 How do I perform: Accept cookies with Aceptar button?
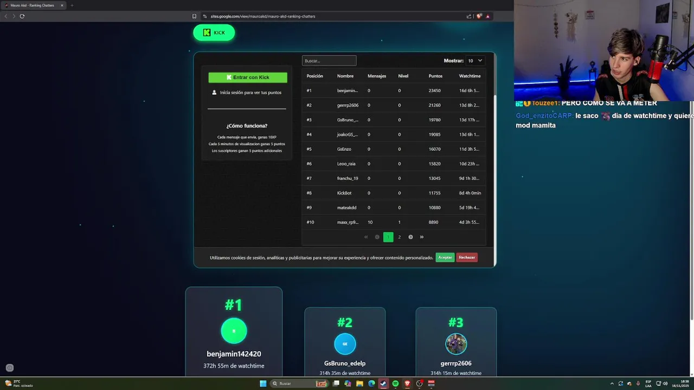445,257
